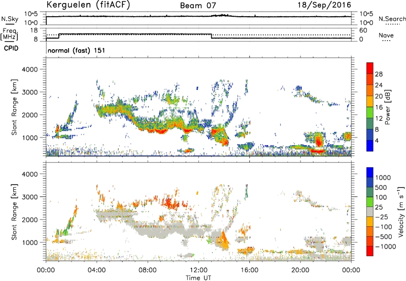406x281 pixels.
Task: Select the 500 tick on Velocity colorbar
Action: [381, 187]
